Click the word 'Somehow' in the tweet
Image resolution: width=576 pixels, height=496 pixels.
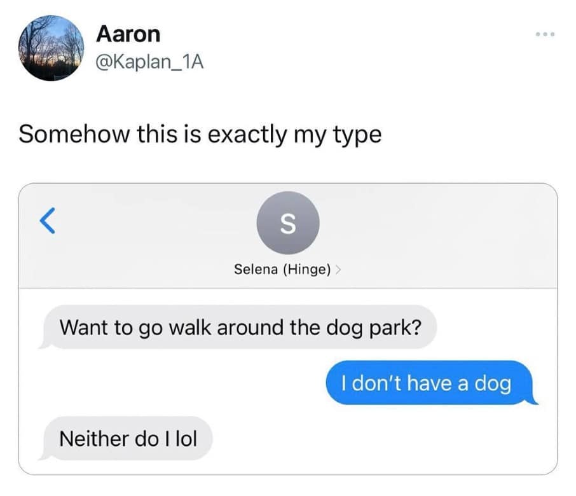coord(74,134)
